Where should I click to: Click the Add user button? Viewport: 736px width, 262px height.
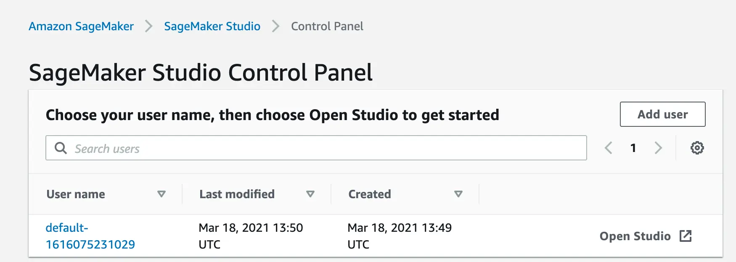(662, 114)
